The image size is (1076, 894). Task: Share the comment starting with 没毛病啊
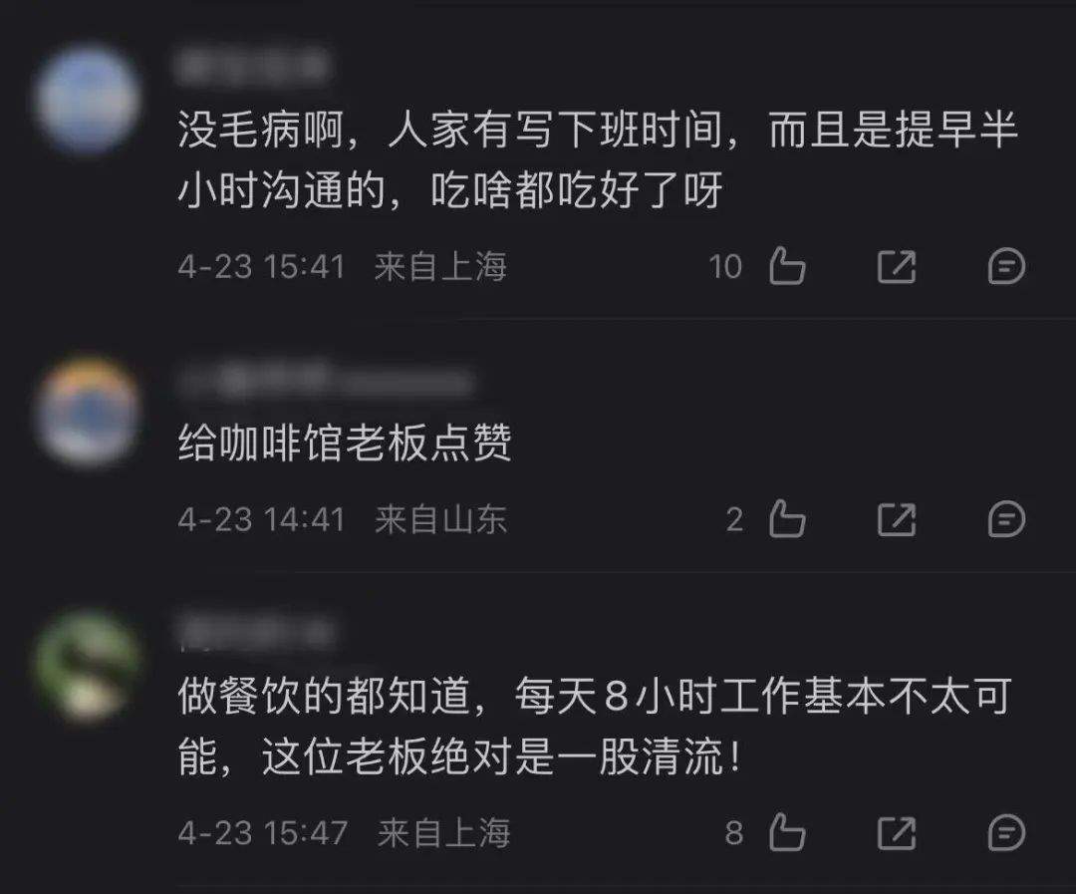tap(897, 266)
